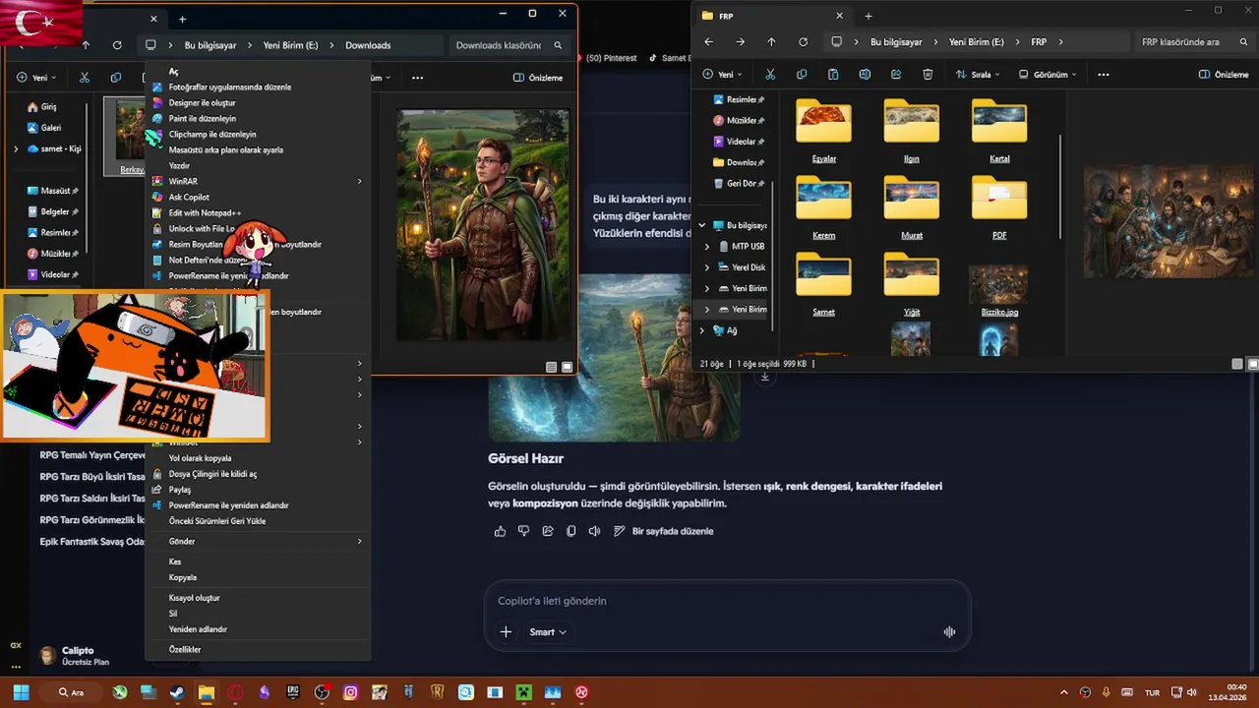Toggle the Önizleme preview pane in FRP window

click(1224, 75)
